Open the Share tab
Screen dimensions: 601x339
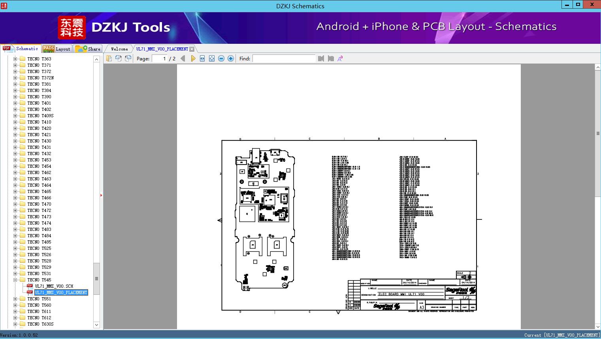click(x=88, y=49)
